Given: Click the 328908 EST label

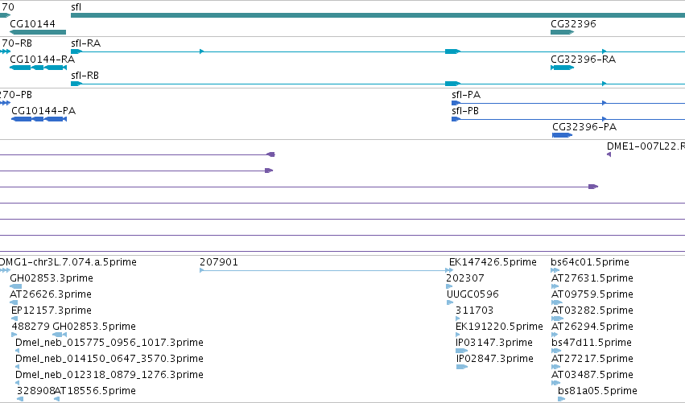Looking at the screenshot, I should point(36,391).
